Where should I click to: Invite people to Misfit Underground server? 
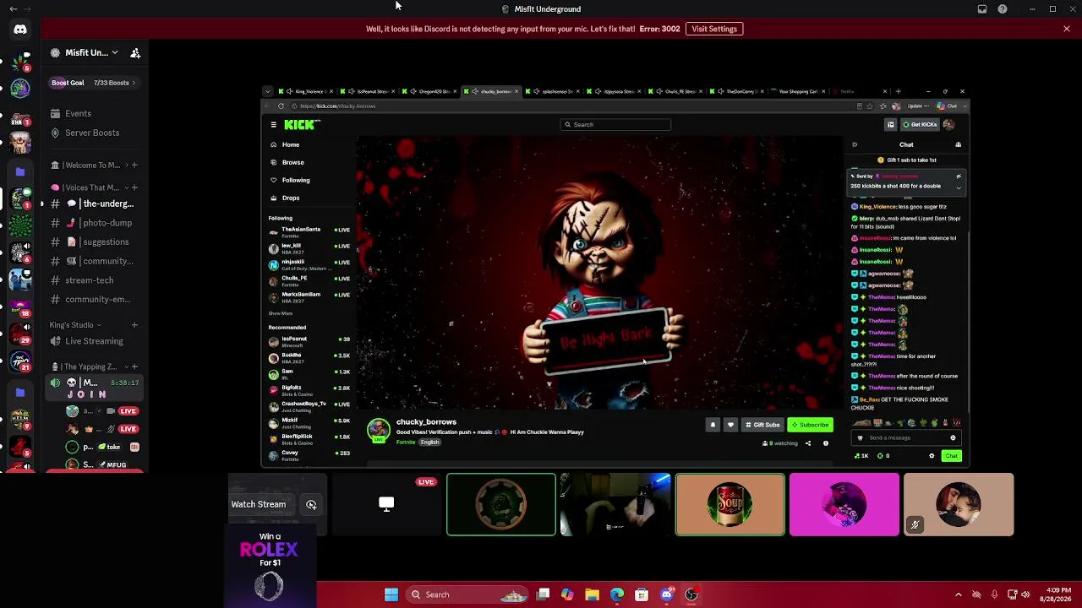(x=135, y=53)
